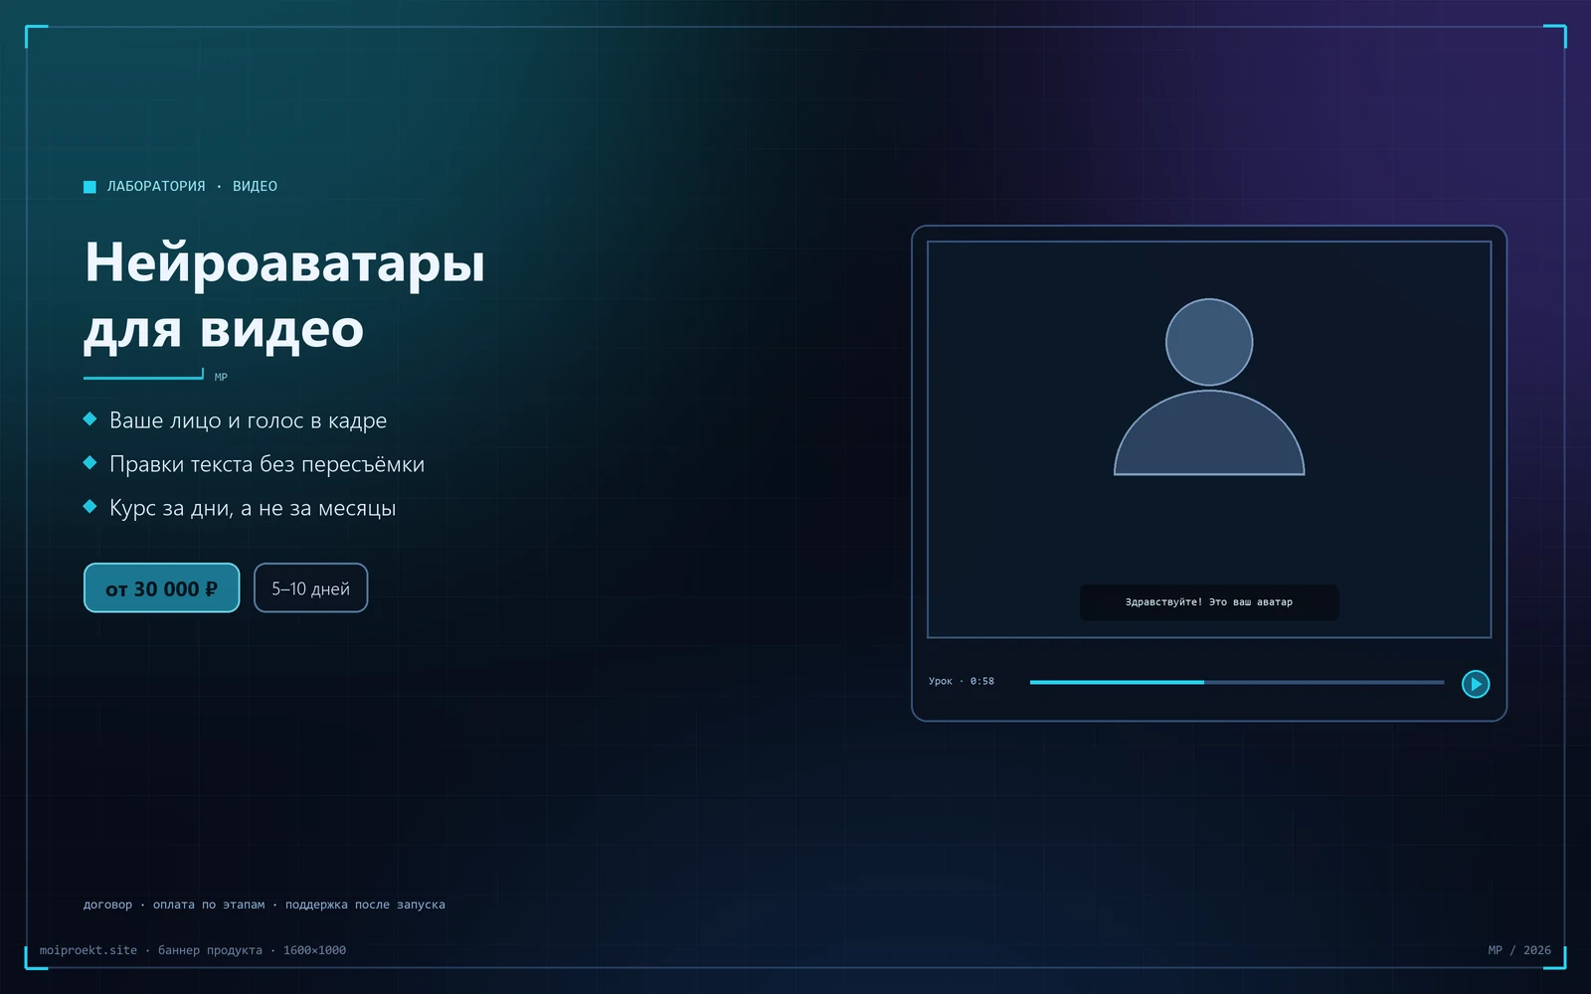Viewport: 1591px width, 994px height.
Task: Click the avatar silhouette in the video frame
Action: 1209,388
